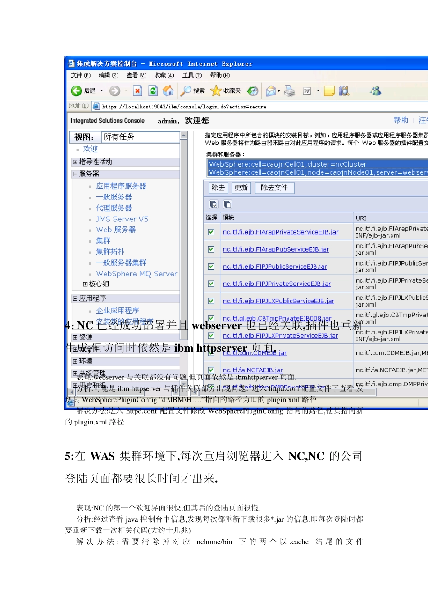Click the green Refresh page icon
The image size is (428, 605).
(153, 91)
